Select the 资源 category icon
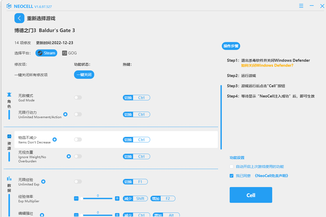 [9, 136]
